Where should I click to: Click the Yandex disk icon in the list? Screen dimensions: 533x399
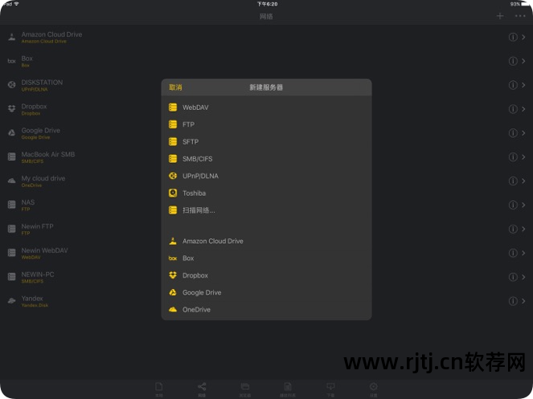point(11,301)
